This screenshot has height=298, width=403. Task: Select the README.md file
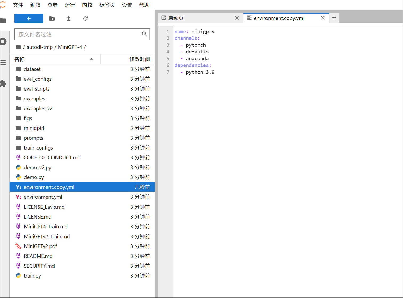[x=38, y=256]
